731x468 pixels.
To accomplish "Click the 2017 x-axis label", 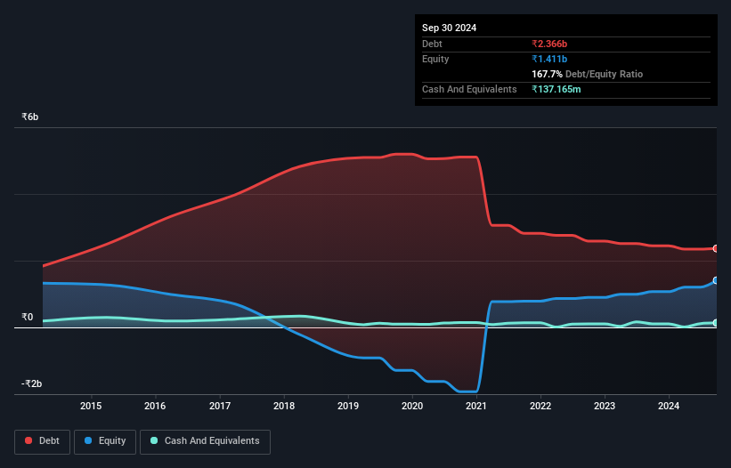I will (x=220, y=406).
